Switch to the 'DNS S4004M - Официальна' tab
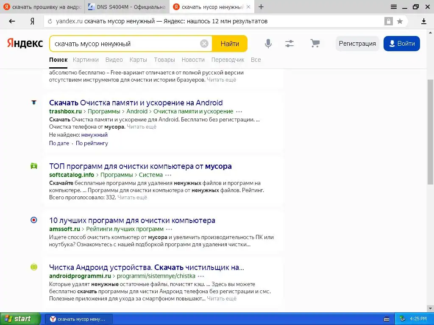Image resolution: width=434 pixels, height=325 pixels. (x=127, y=7)
